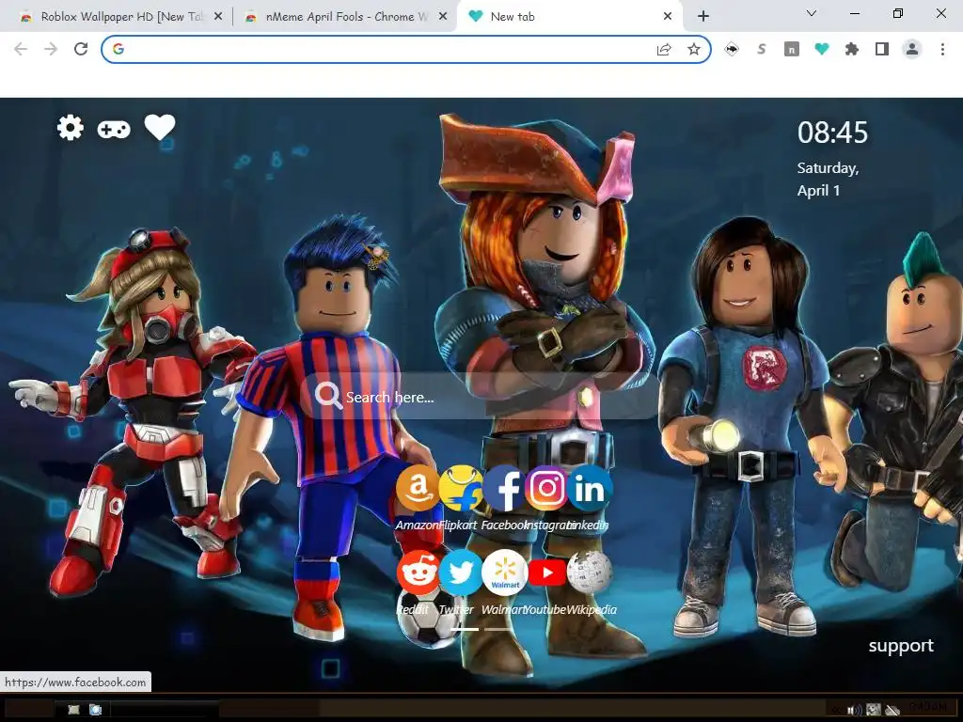Viewport: 963px width, 722px height.
Task: Click the first taskbar app icon
Action: click(73, 710)
